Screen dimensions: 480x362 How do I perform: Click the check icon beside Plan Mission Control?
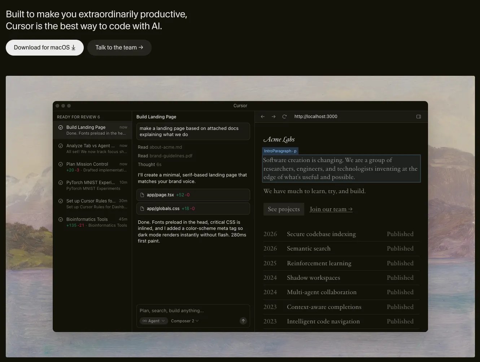pyautogui.click(x=61, y=164)
